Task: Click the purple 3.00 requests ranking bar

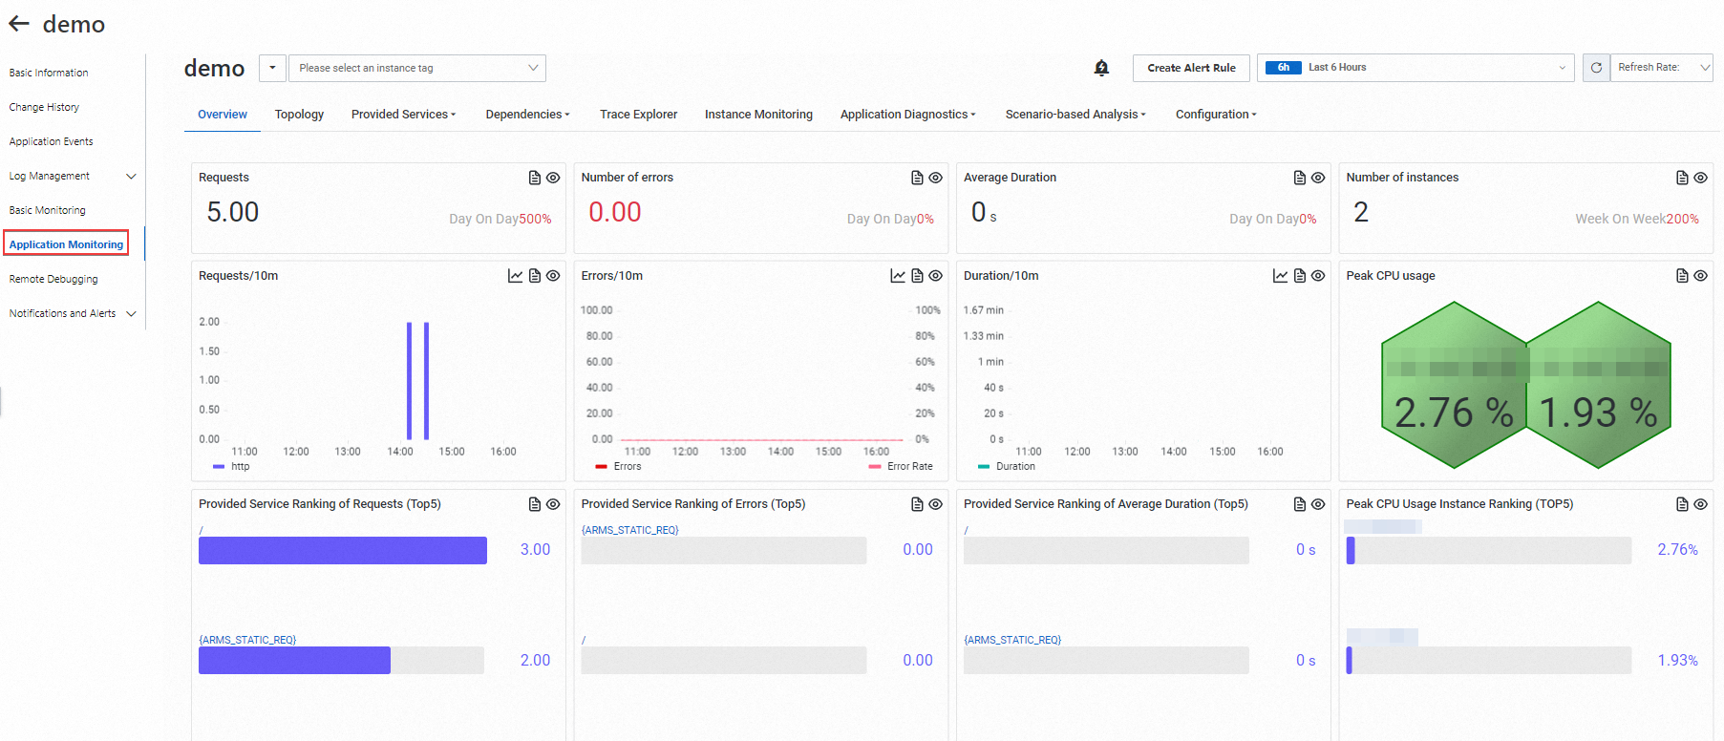Action: point(342,550)
